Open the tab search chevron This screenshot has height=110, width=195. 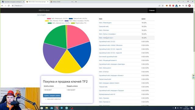coord(179,2)
